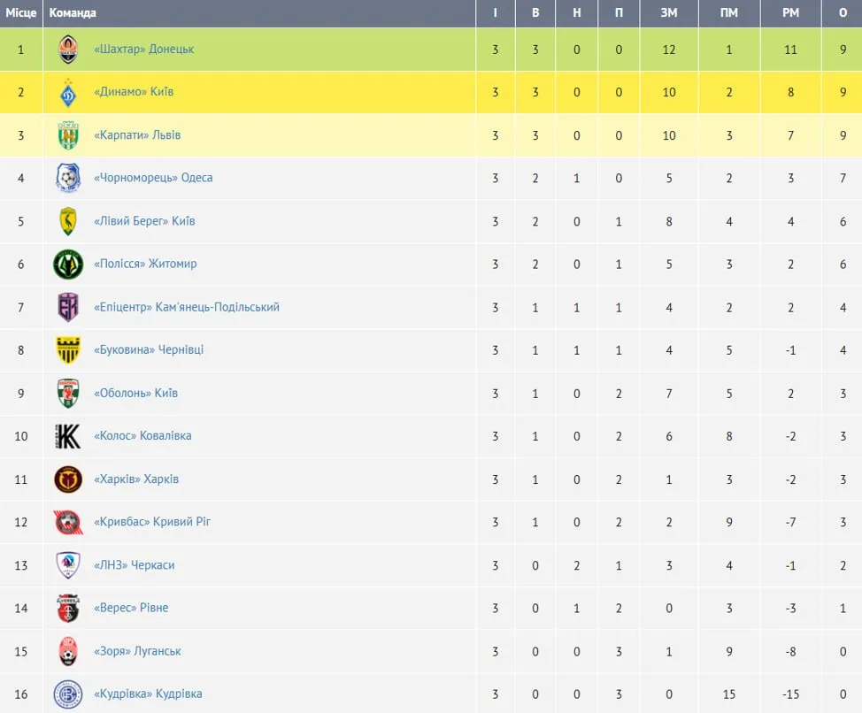Click the Bukovyna Chernivtsi yellow-black crest
The width and height of the screenshot is (862, 713).
coord(68,350)
